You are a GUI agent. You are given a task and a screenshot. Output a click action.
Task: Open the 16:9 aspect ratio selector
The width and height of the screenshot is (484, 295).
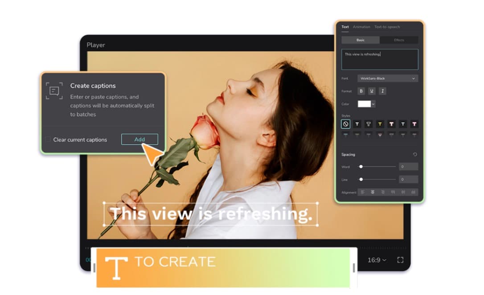(377, 260)
